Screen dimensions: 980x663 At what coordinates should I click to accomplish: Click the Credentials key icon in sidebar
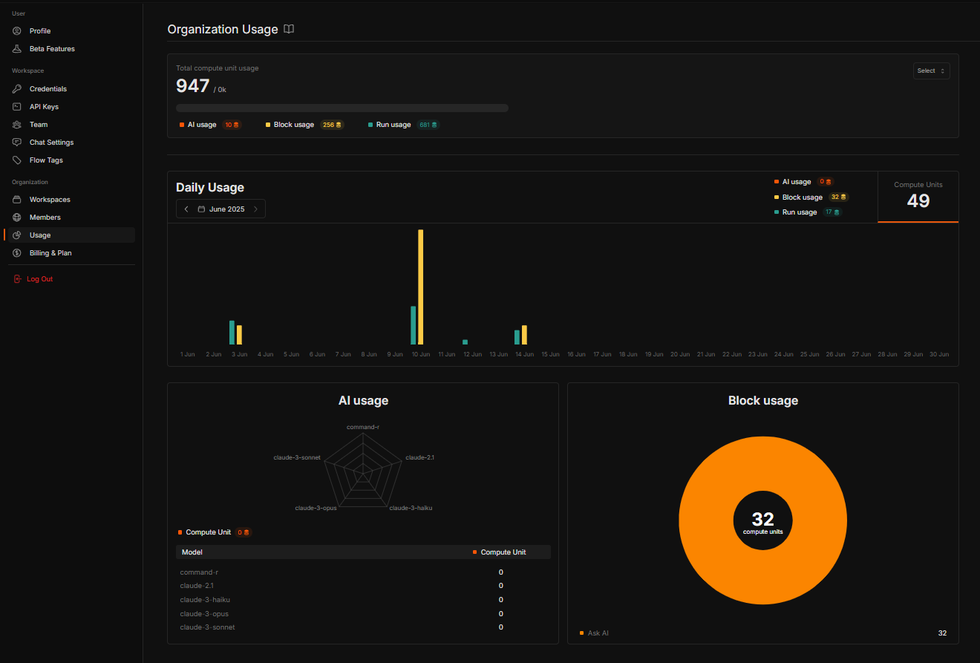click(16, 88)
